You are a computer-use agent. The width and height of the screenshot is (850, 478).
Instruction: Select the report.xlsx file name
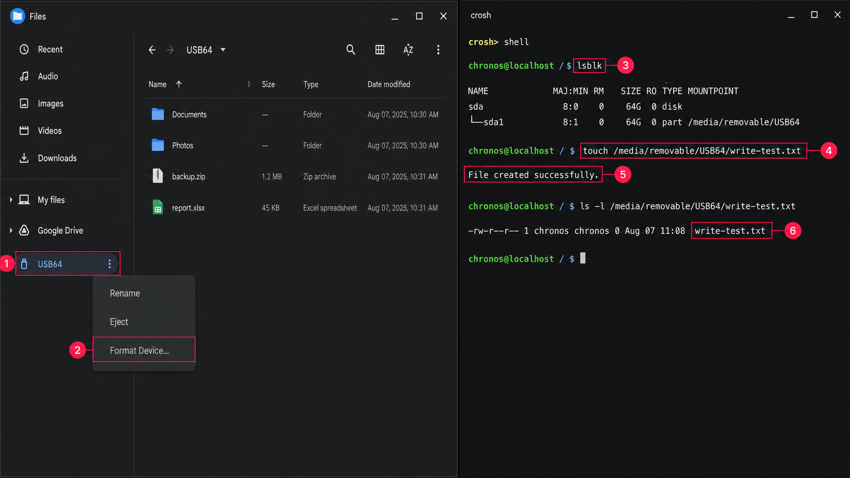click(x=188, y=208)
